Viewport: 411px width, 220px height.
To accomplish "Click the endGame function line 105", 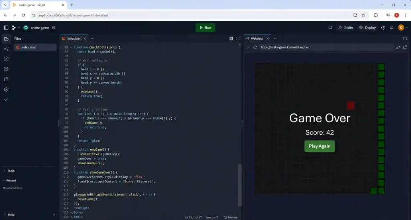I will [x=92, y=149].
